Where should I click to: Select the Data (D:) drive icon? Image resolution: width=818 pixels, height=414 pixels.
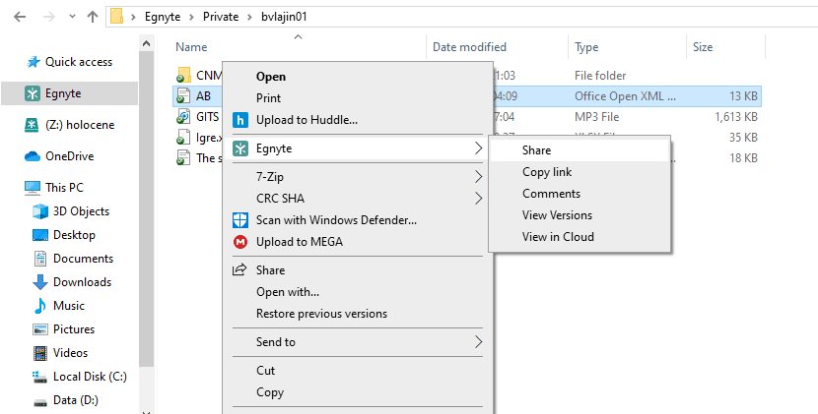[x=40, y=400]
